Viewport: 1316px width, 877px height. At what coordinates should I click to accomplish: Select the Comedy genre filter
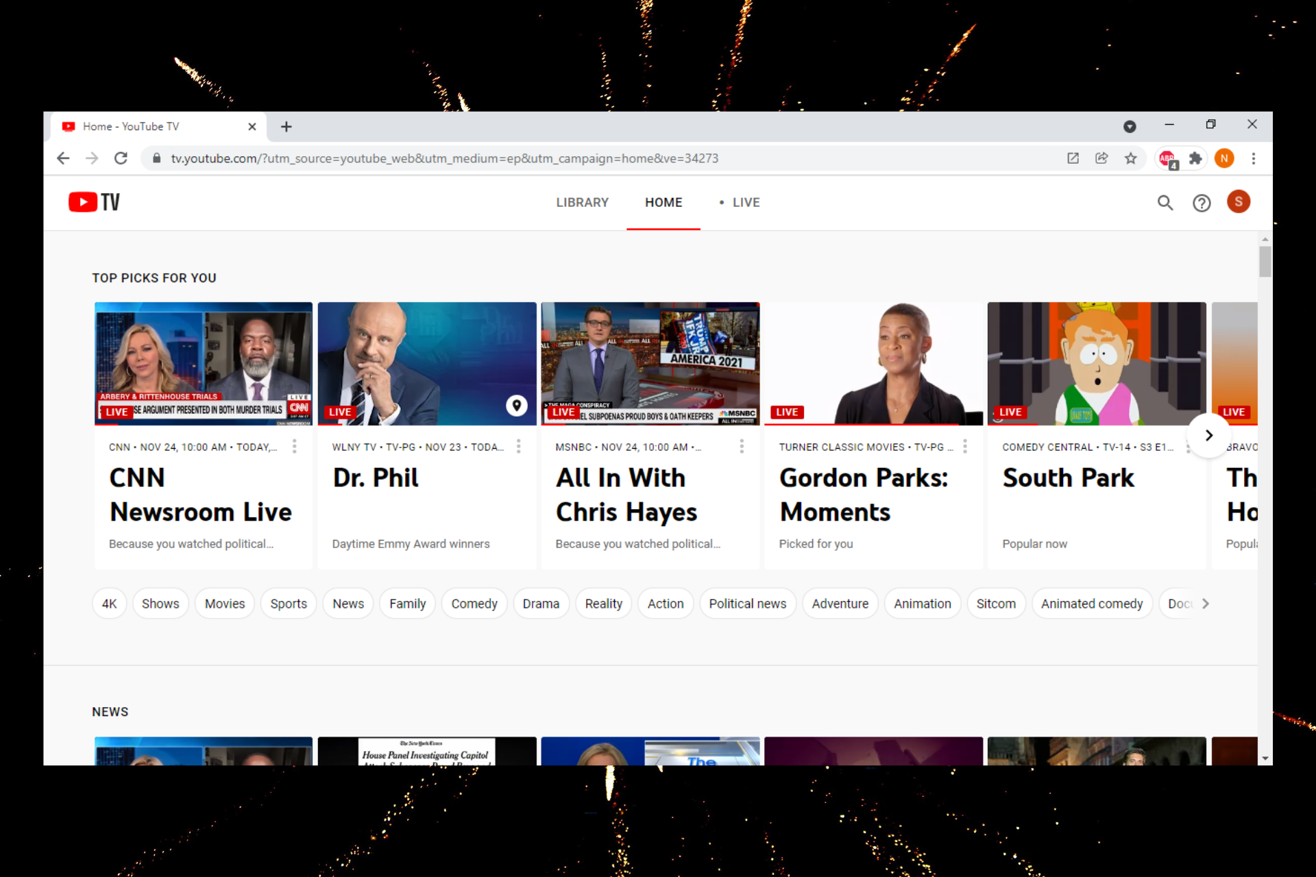473,603
